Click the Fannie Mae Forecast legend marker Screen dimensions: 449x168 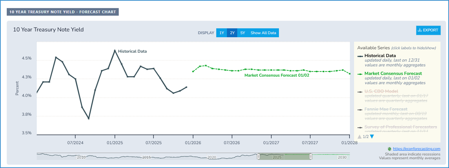pos(360,110)
